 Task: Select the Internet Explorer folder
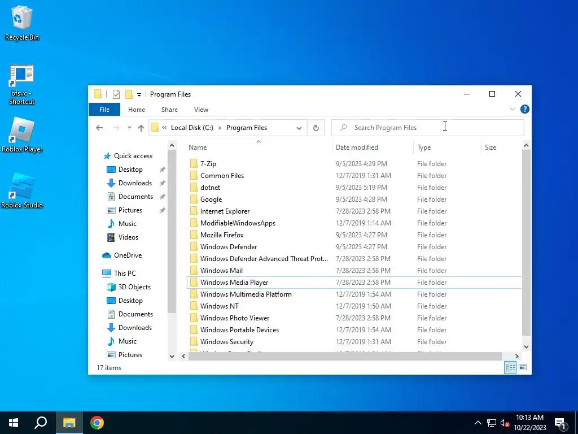pos(220,211)
